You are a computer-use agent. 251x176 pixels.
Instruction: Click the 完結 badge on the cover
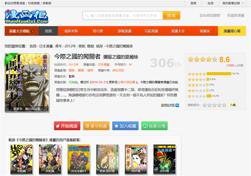point(9,59)
